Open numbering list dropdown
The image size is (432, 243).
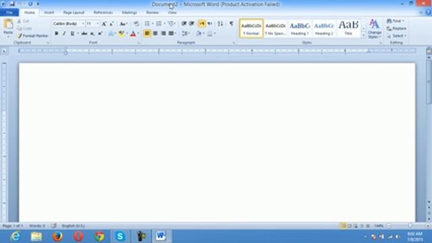[164, 24]
